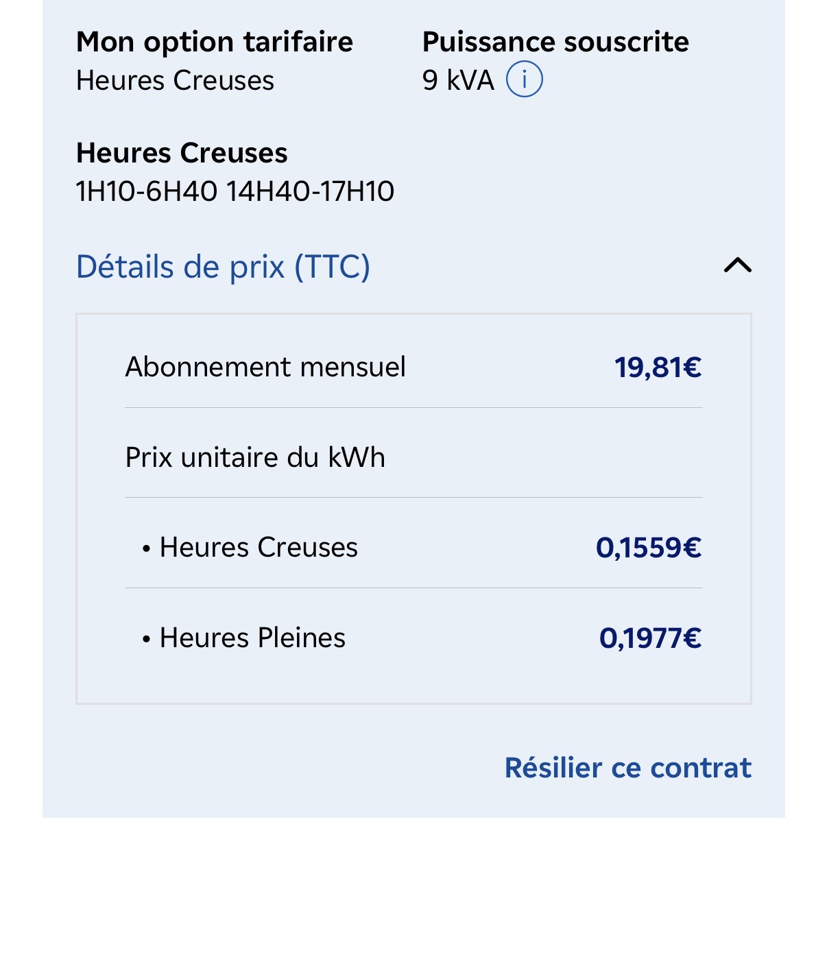
Task: Click the Détails de prix (TTC) heading
Action: pos(223,267)
